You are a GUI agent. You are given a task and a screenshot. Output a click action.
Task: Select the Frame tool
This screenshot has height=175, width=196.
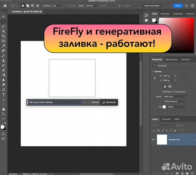click(3, 41)
